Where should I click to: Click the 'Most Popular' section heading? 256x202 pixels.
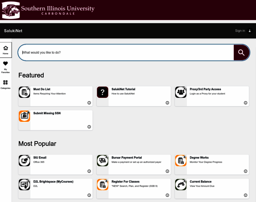point(37,144)
